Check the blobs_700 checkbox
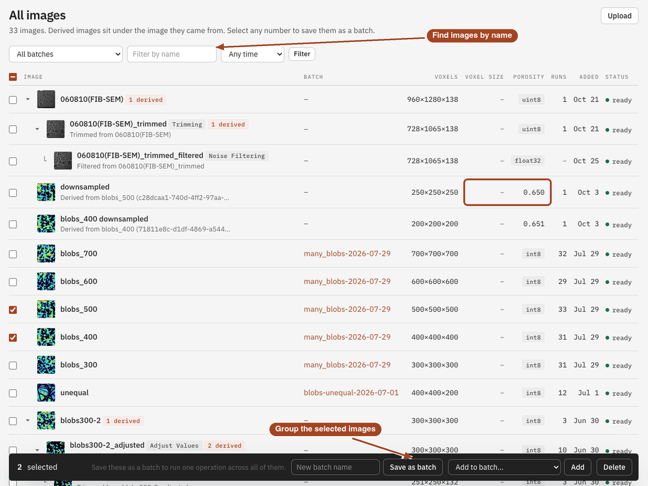The image size is (648, 486). 13,254
